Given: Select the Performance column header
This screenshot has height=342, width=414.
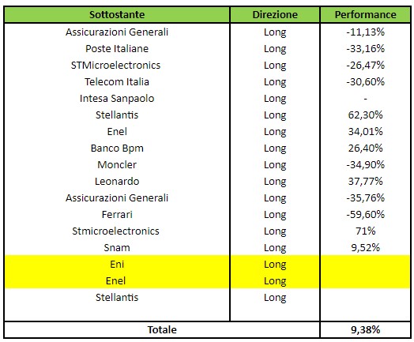Looking at the screenshot, I should [366, 14].
